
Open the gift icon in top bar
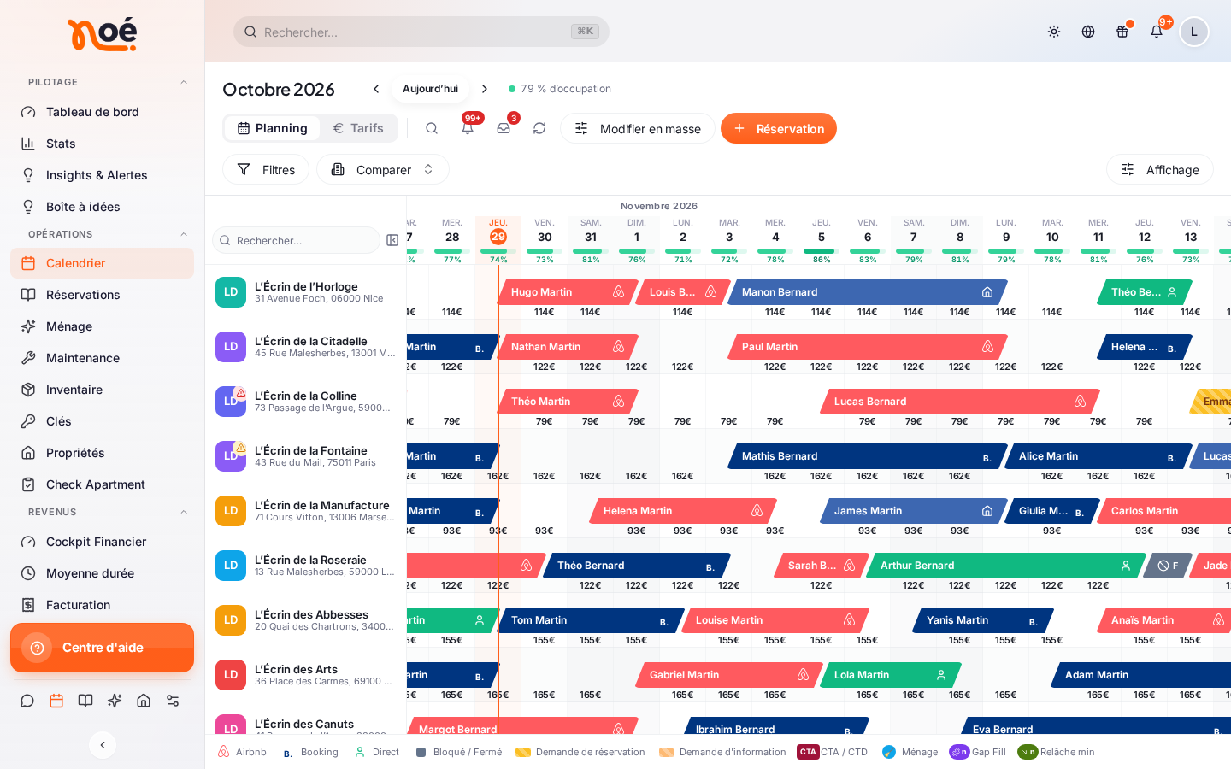pos(1122,32)
